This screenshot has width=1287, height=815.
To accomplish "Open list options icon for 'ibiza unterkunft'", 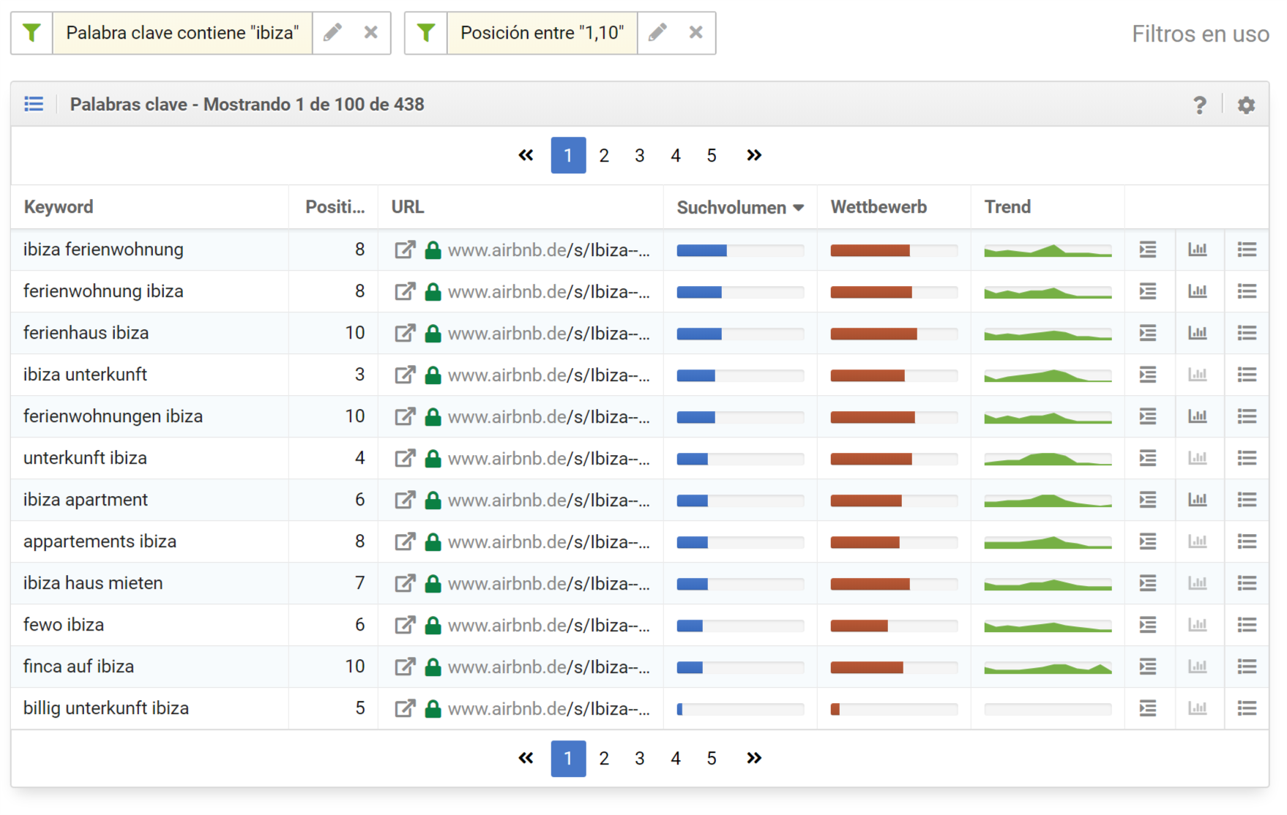I will (1247, 375).
